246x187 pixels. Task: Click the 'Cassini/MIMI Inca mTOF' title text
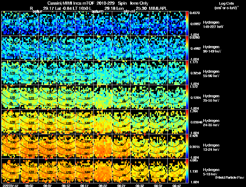[71, 3]
